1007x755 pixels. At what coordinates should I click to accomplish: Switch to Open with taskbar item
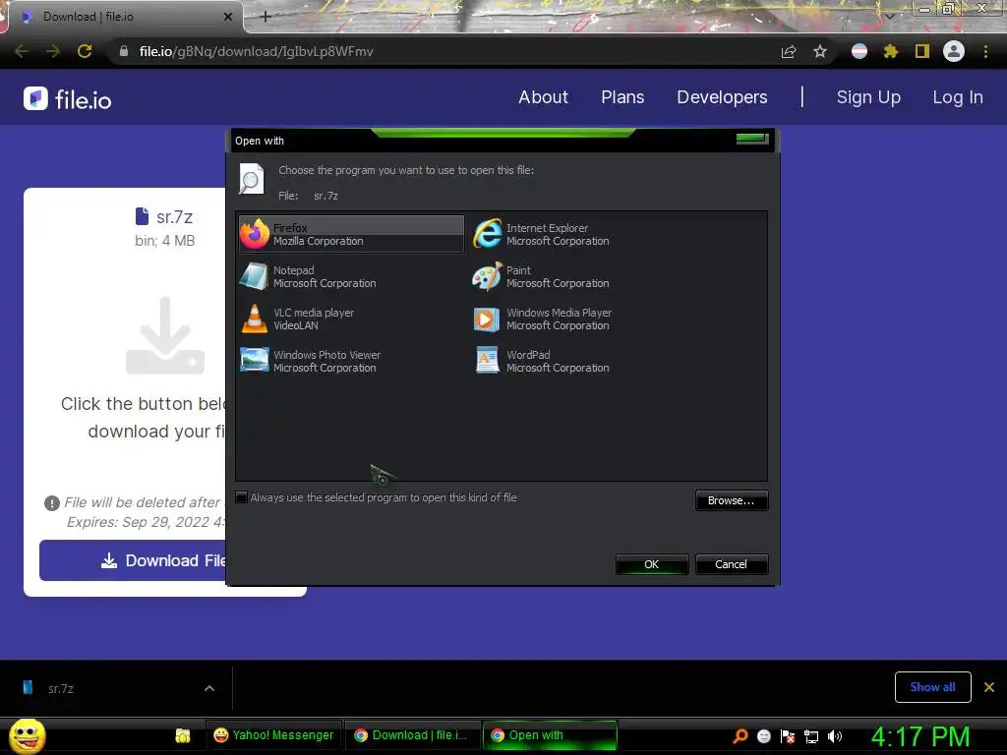pos(550,735)
